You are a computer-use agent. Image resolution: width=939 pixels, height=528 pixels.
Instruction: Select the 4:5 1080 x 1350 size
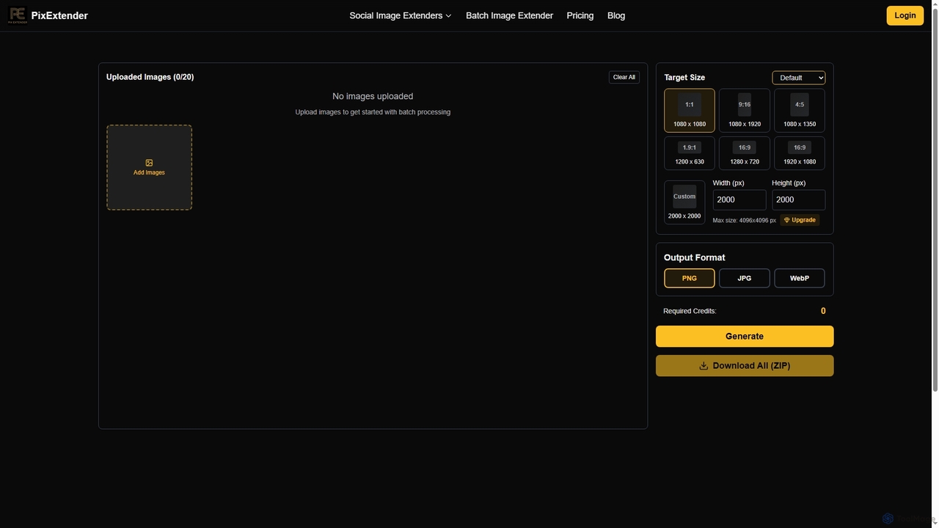tap(800, 111)
